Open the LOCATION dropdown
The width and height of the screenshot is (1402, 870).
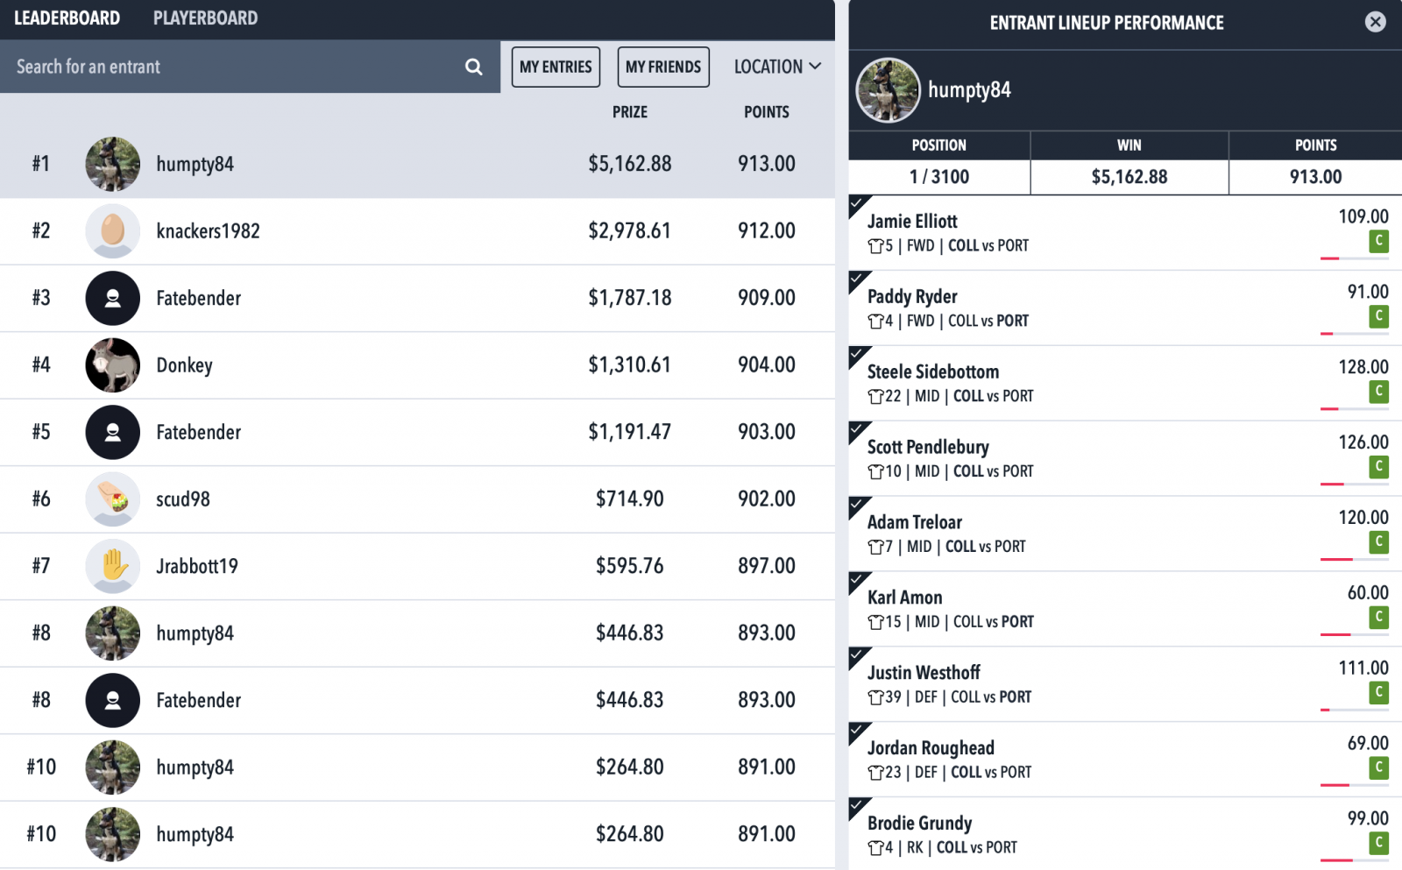coord(777,67)
